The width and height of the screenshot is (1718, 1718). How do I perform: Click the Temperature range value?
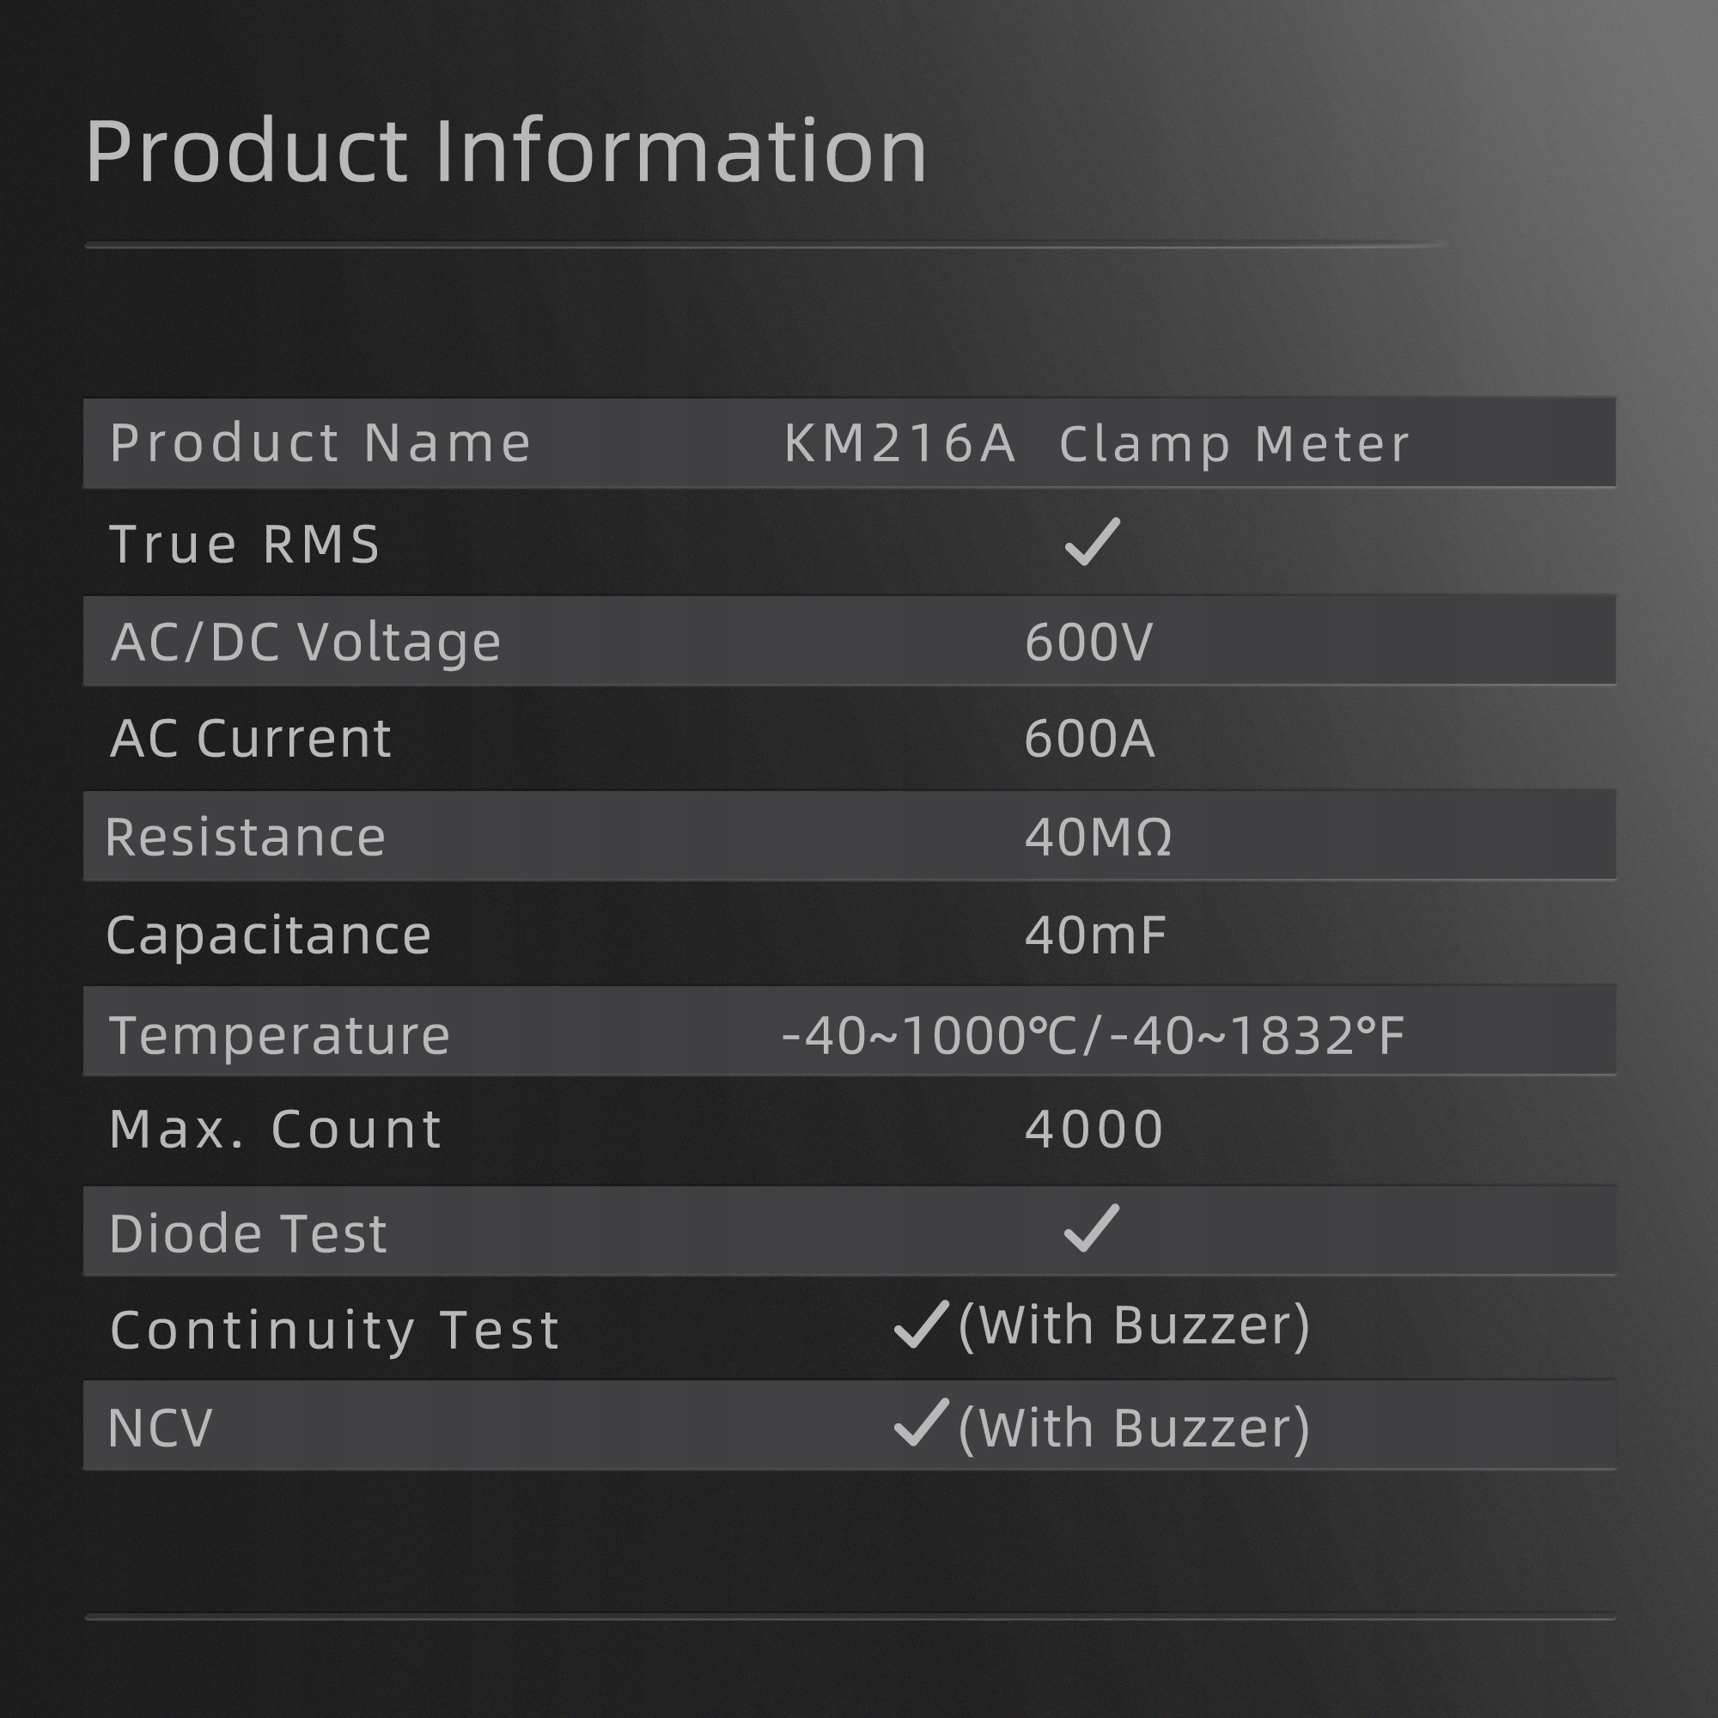pos(1093,1036)
